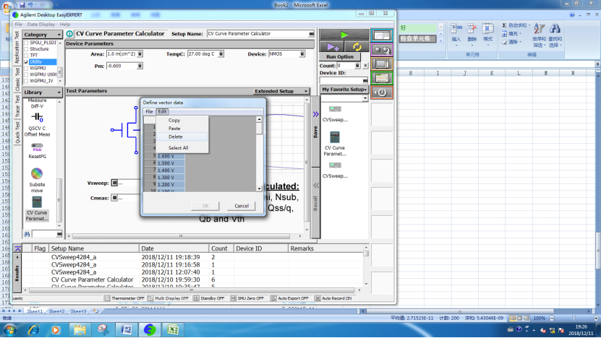
Task: Switch to the Classic Test tab
Action: 17,79
